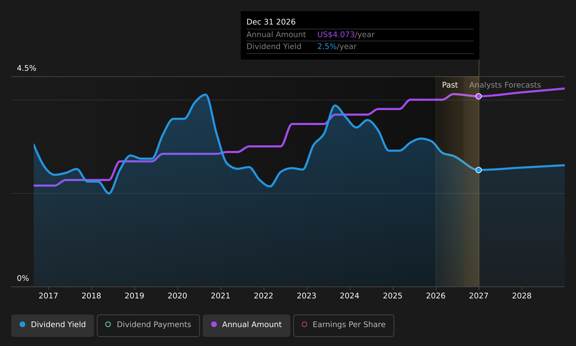
Task: Toggle the Annual Amount legend series
Action: pos(247,325)
